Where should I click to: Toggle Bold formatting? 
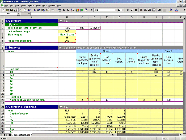coord(128,10)
